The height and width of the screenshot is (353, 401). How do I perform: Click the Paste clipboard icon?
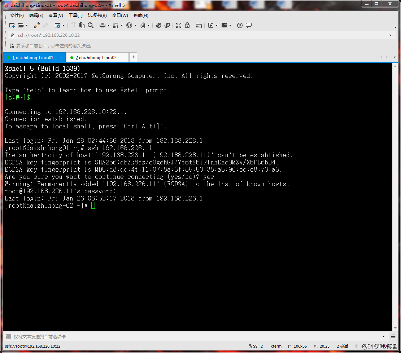point(82,25)
